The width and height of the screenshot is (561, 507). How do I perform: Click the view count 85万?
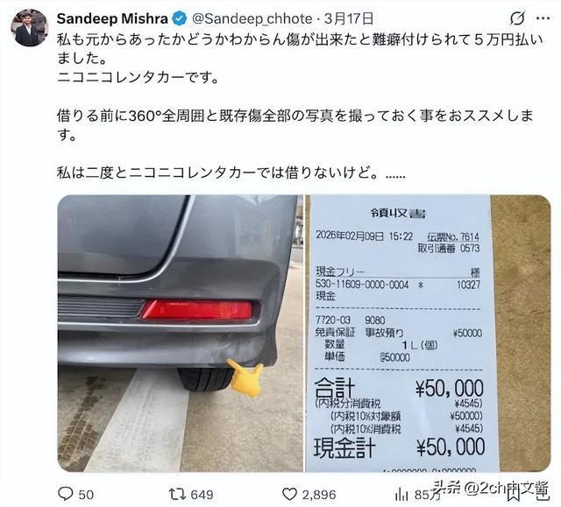[x=427, y=495]
